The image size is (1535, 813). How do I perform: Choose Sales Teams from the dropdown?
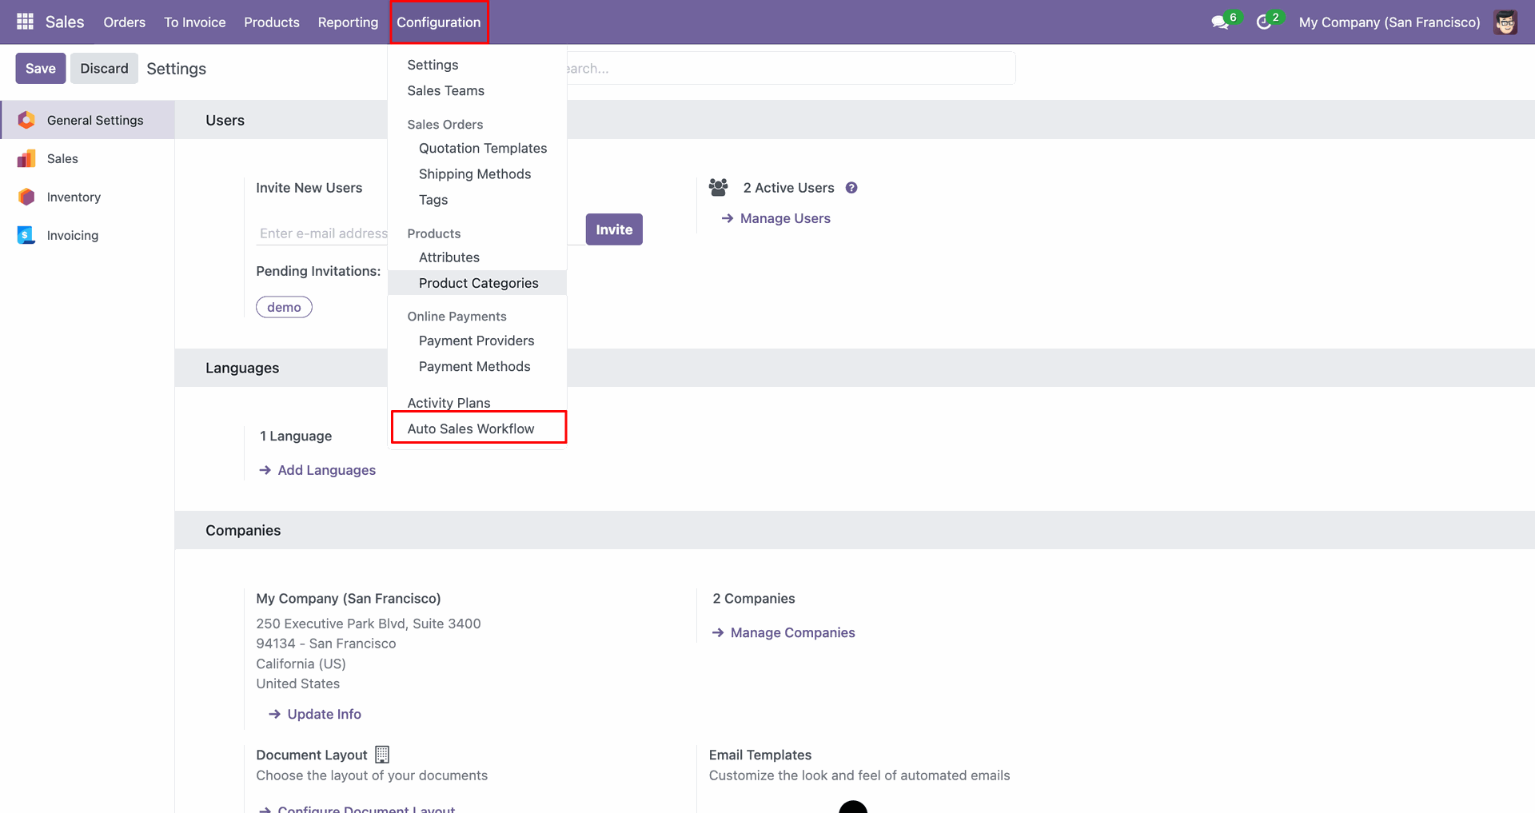point(477,90)
